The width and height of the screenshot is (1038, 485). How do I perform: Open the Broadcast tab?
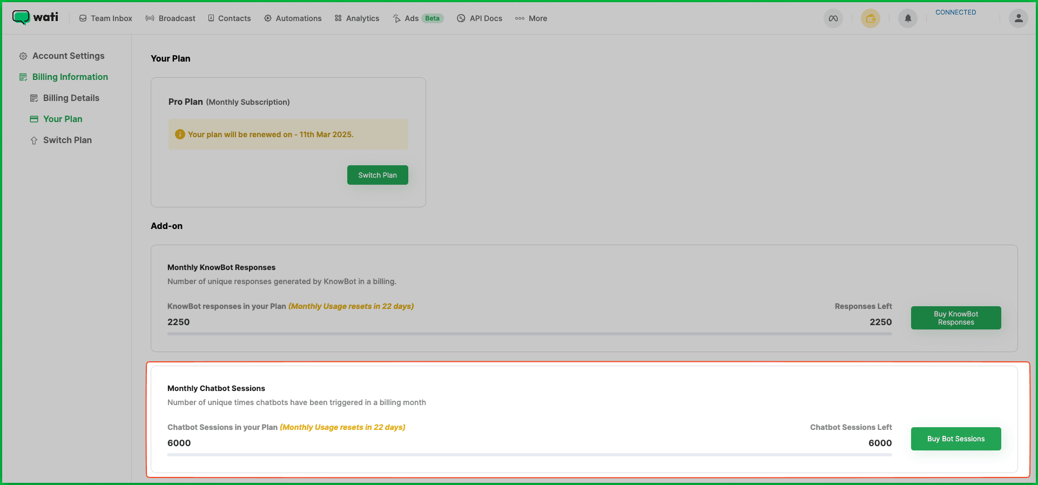pos(170,18)
